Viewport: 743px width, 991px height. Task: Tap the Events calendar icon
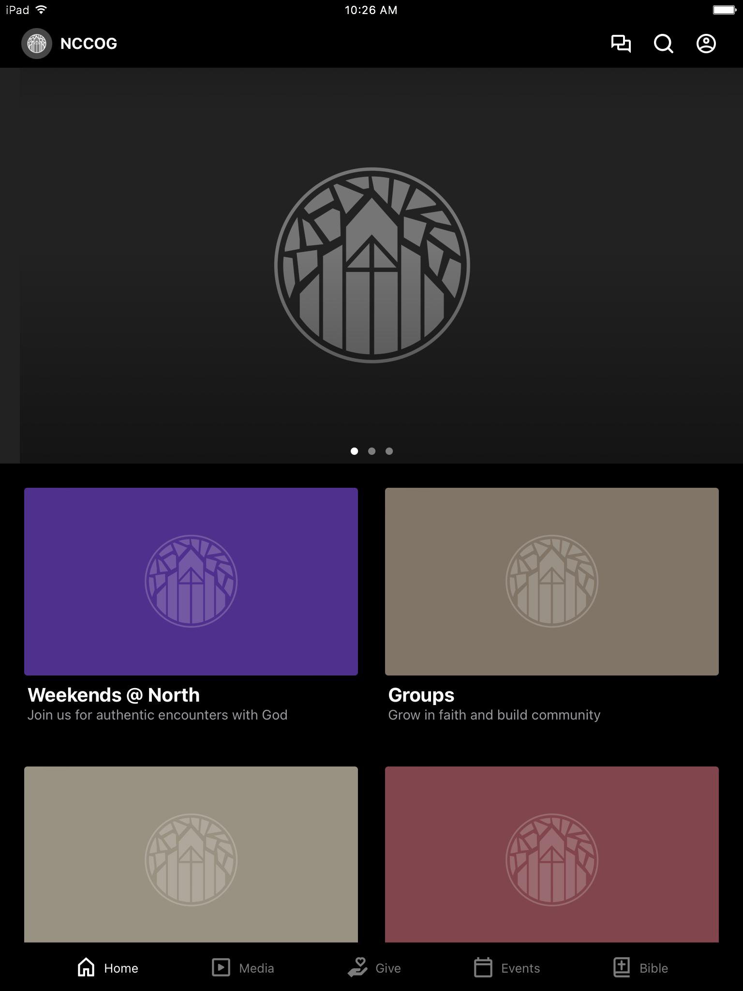pos(483,968)
